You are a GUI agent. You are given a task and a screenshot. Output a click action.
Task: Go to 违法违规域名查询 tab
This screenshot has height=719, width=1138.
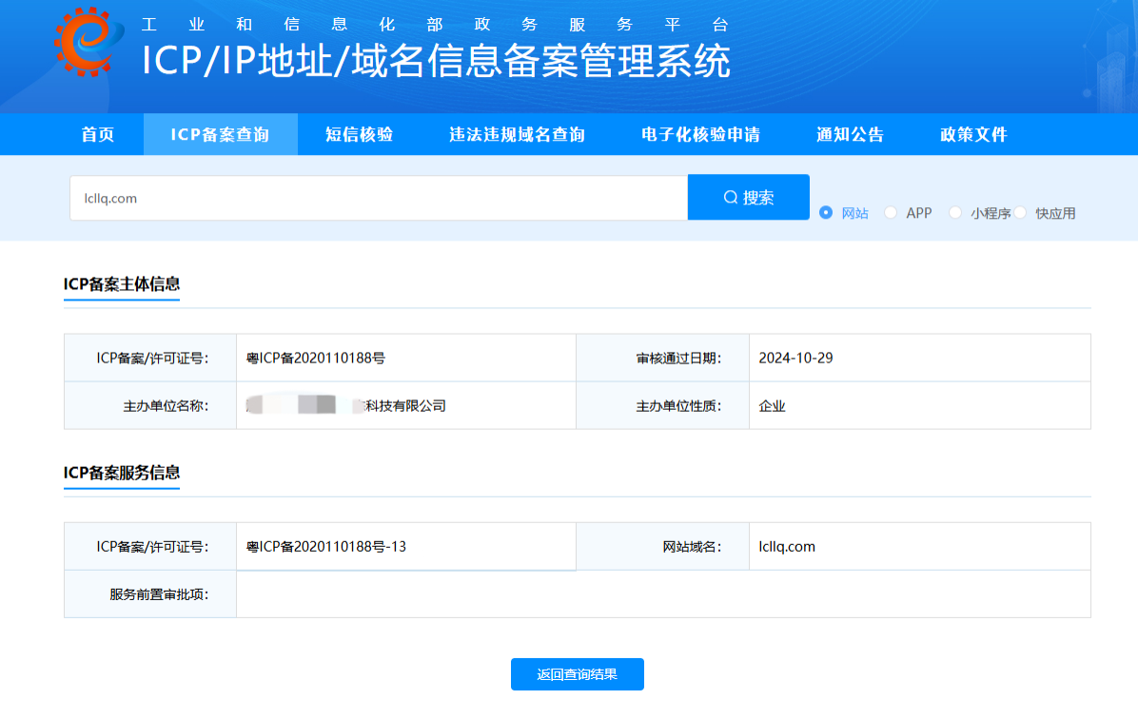(x=517, y=134)
